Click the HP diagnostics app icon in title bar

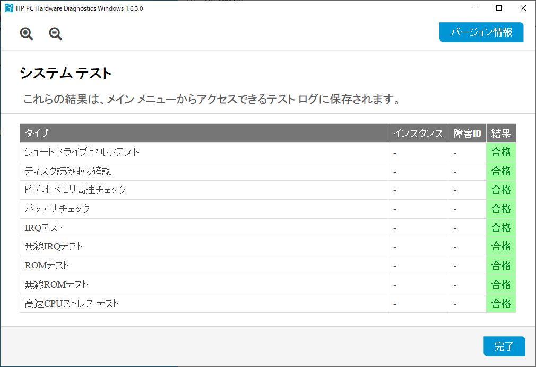coord(9,8)
